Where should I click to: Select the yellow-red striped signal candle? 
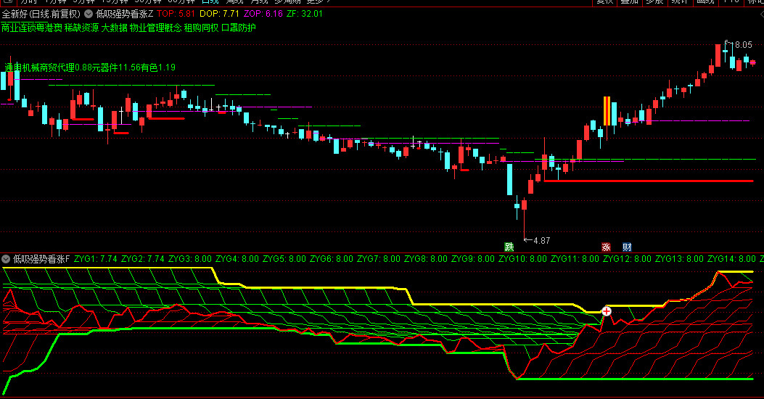pos(607,111)
